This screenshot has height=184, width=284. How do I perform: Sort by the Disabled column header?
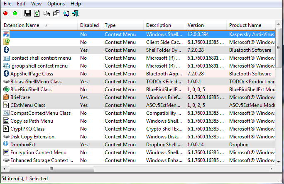90,25
